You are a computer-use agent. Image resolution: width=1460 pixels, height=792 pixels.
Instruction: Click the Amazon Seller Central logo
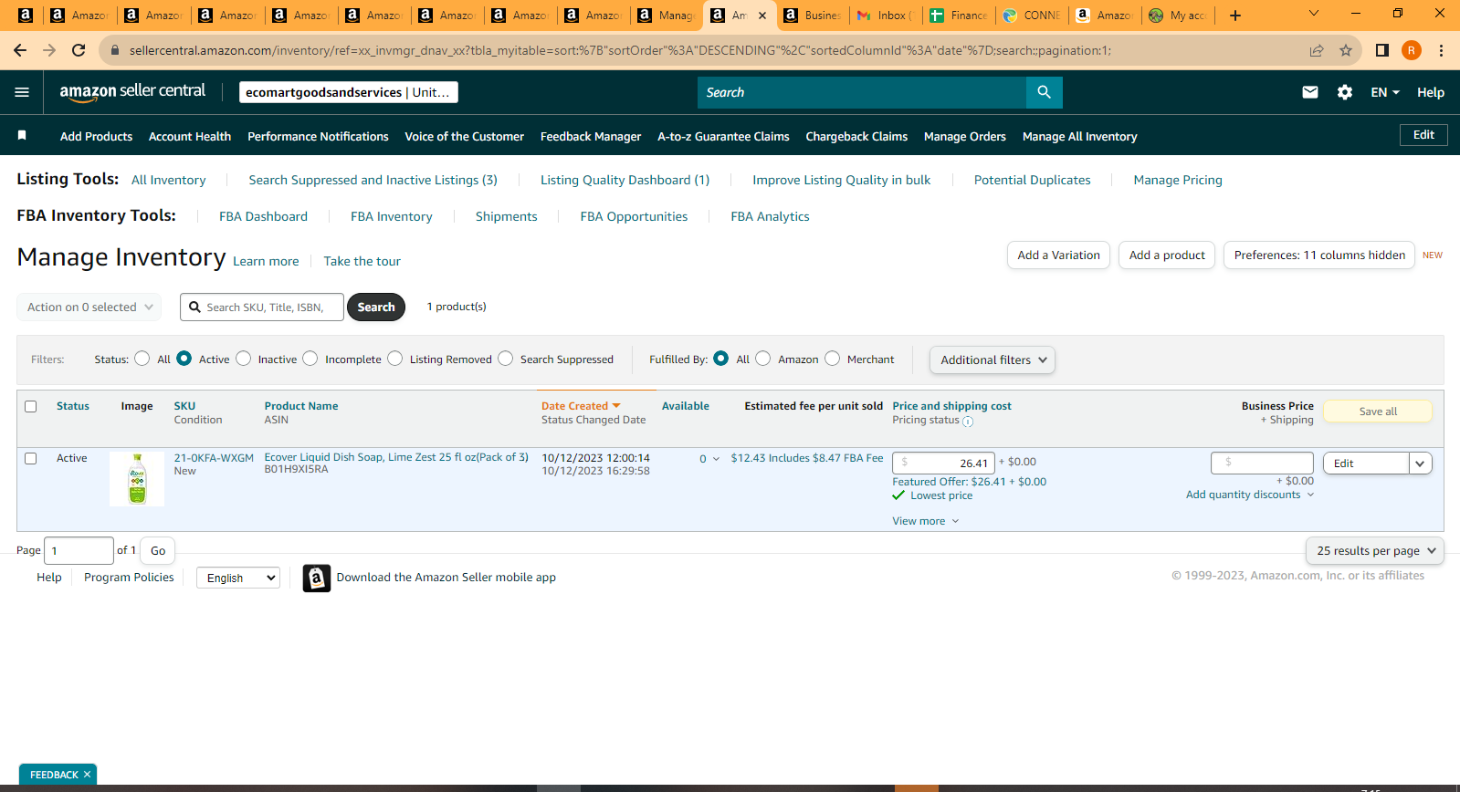coord(132,92)
